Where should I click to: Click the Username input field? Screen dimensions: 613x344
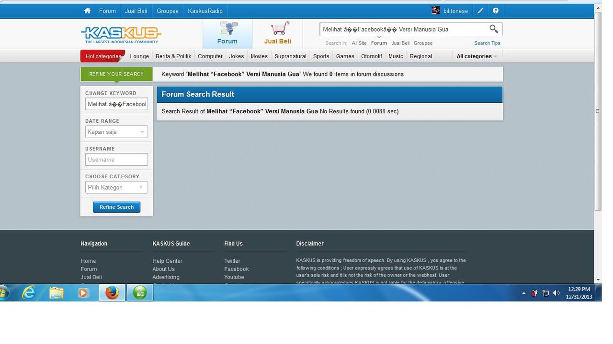116,160
